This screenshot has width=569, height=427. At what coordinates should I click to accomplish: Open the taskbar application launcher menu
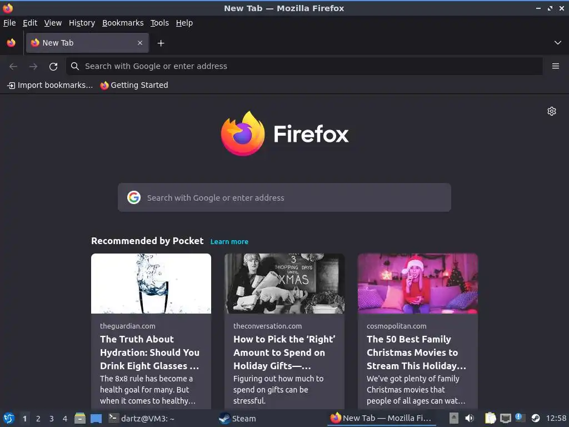click(9, 419)
